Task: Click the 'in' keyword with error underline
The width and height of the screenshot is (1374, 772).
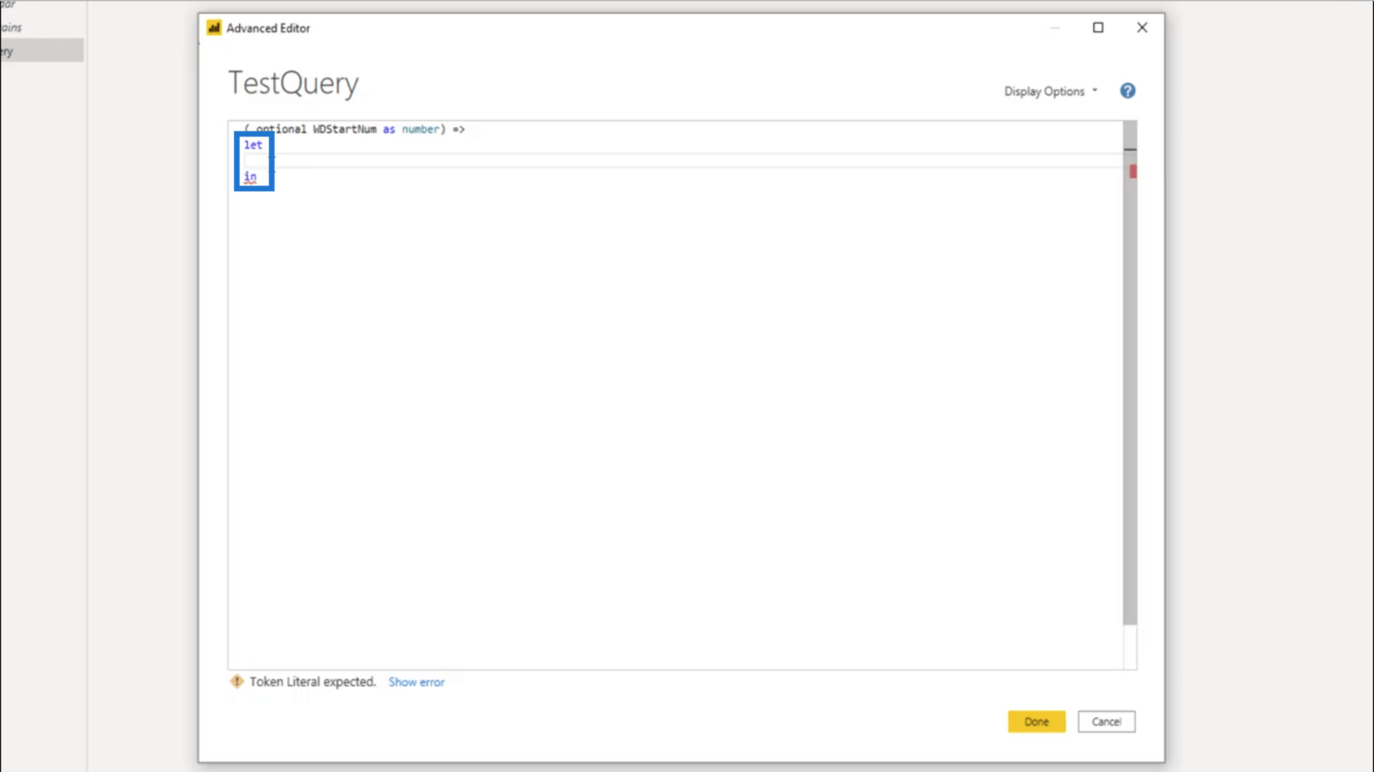Action: pyautogui.click(x=249, y=176)
